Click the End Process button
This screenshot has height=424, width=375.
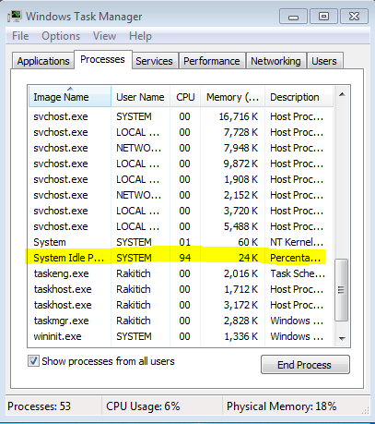click(305, 365)
